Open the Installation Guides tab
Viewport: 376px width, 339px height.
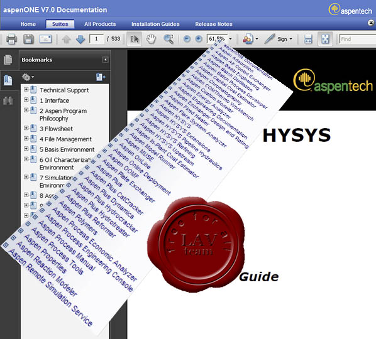pos(155,24)
